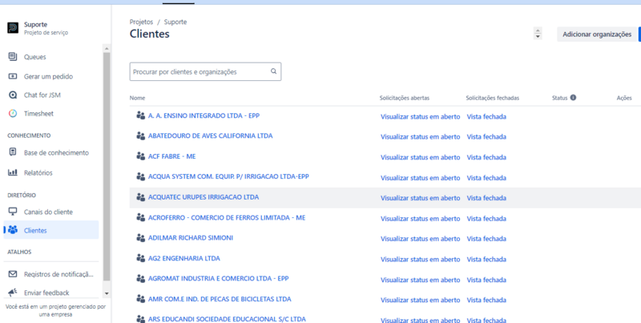Click organization icon beside AG2 ENGENHARIA LTDA
The width and height of the screenshot is (641, 323).
pos(141,258)
